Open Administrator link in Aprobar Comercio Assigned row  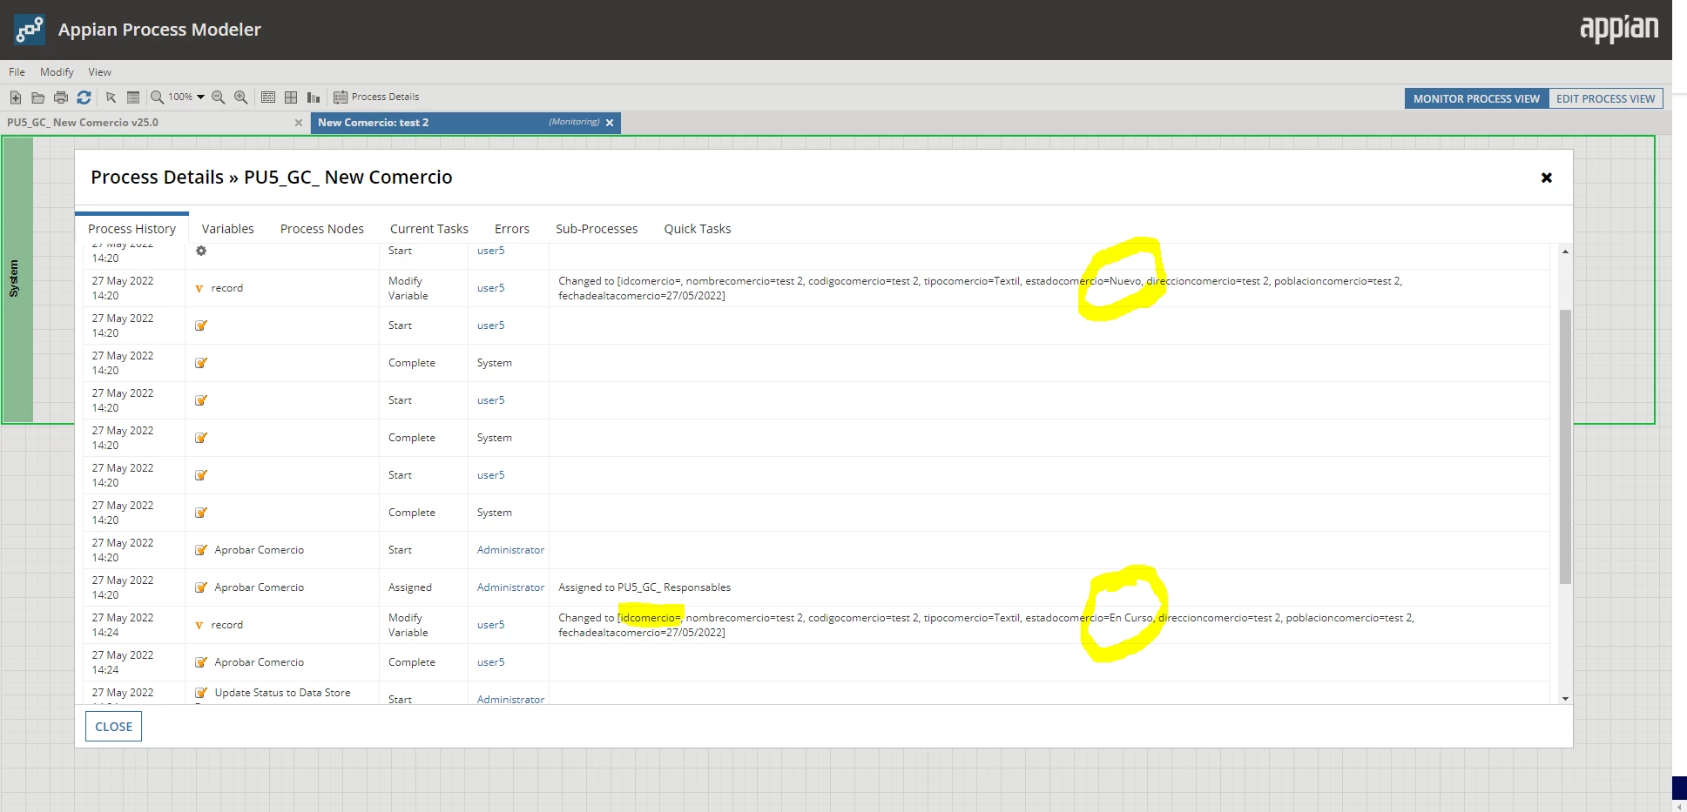[510, 587]
